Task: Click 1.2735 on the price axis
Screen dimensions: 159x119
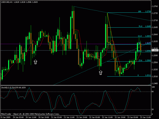Action: pos(155,13)
